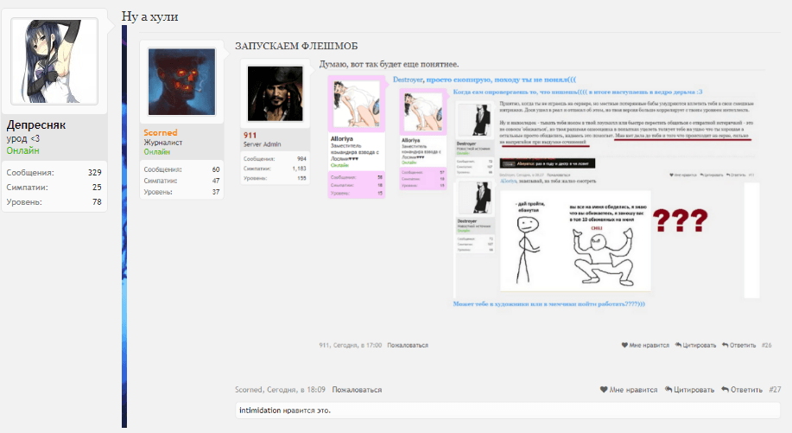Report the post by 911 via Пожаловаться
This screenshot has width=792, height=433.
coord(408,345)
